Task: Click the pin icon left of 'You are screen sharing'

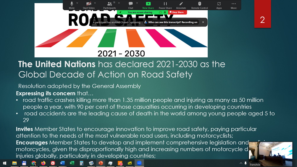Action: [x=120, y=12]
